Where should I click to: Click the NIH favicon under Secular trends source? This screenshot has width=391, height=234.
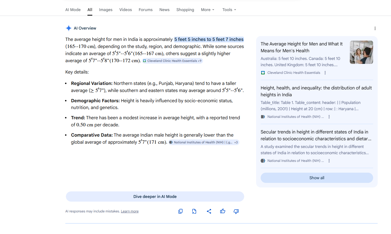263,161
